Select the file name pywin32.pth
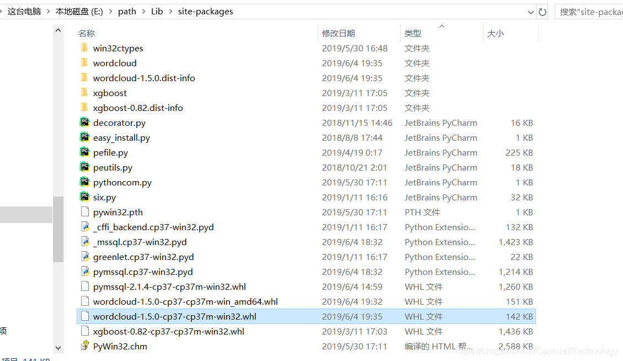Viewport: 623px width, 361px height. point(117,212)
